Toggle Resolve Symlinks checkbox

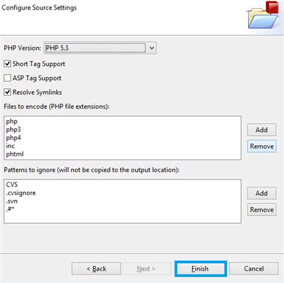(7, 92)
